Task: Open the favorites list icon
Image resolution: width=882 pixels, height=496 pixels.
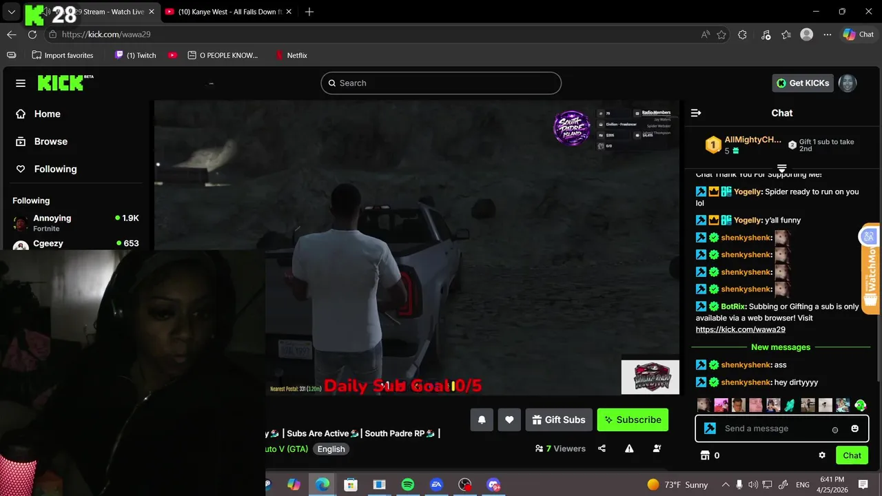Action: pyautogui.click(x=786, y=34)
